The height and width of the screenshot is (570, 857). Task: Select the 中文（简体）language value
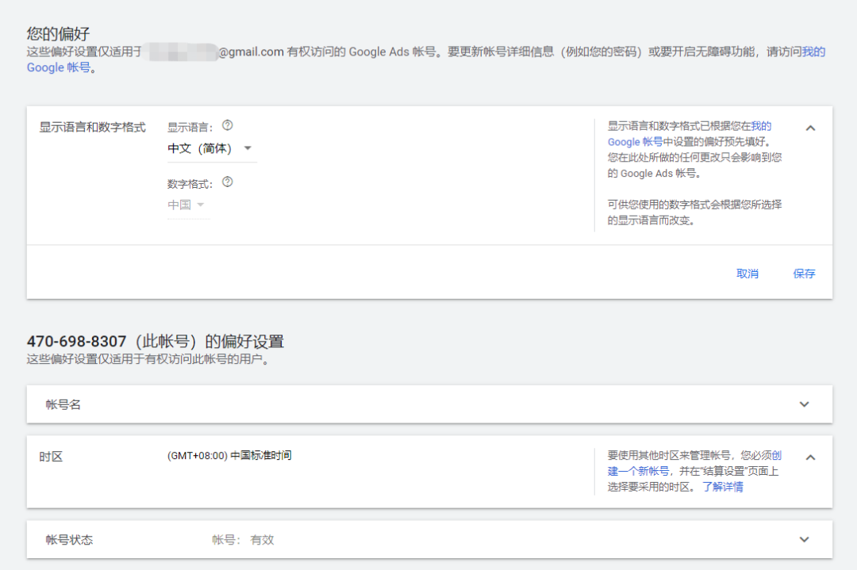(198, 148)
